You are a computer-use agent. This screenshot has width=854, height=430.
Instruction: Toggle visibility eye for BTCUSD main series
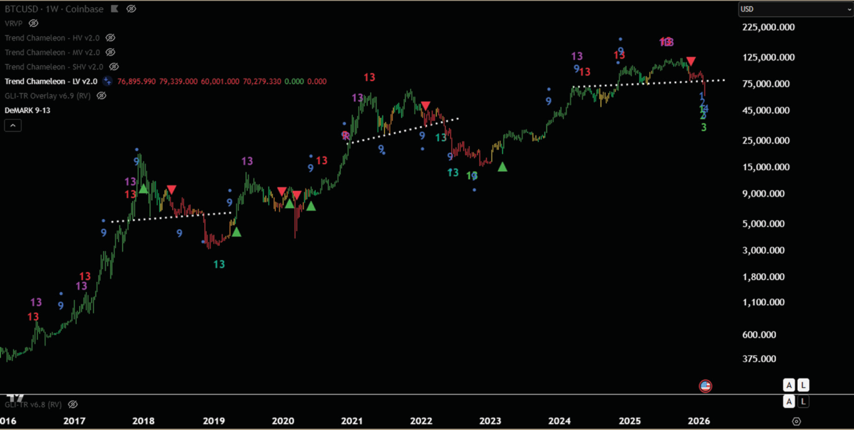tap(131, 9)
